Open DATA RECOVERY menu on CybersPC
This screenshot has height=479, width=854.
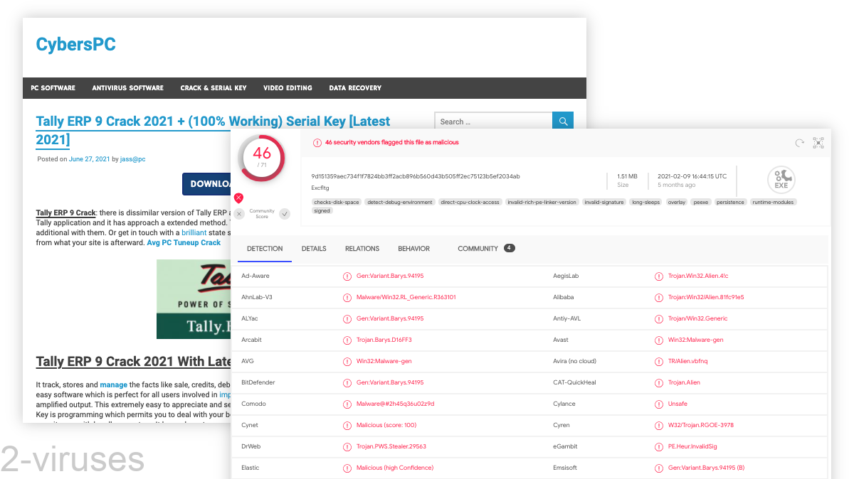pos(355,88)
